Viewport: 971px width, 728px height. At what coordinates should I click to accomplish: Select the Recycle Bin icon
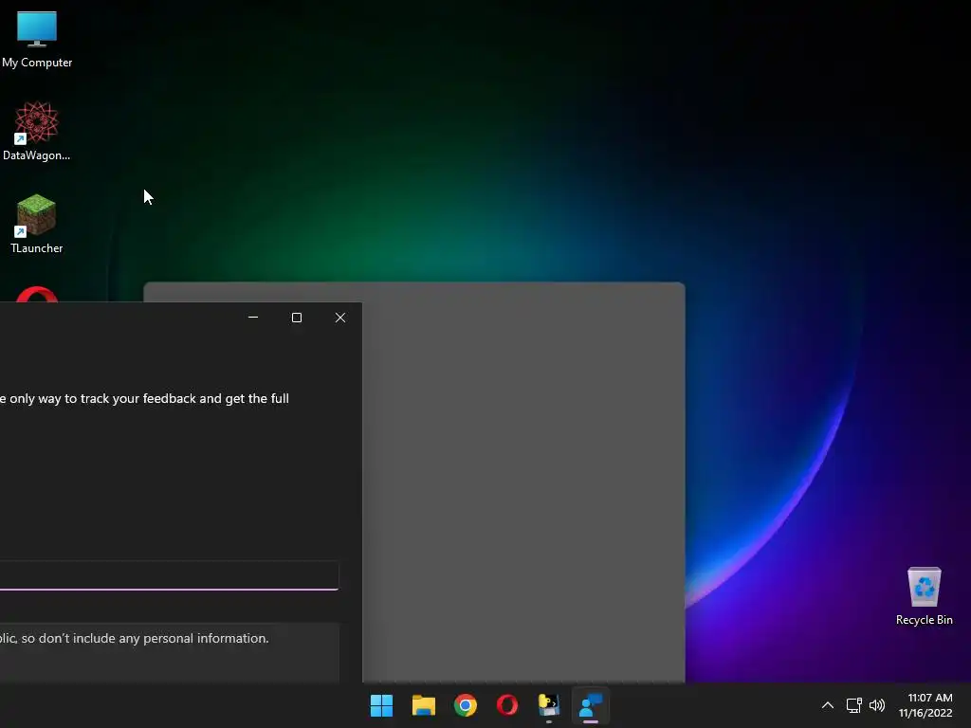924,595
